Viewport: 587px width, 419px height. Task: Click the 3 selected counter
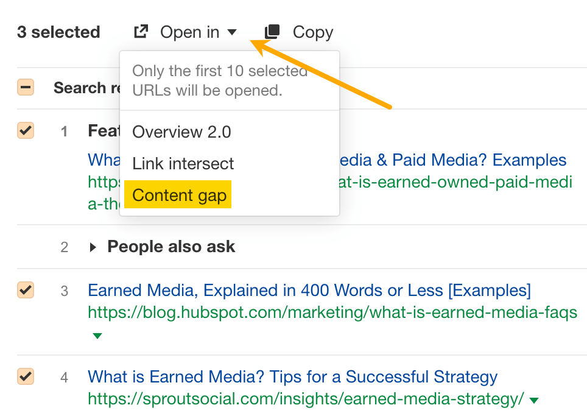(x=58, y=31)
